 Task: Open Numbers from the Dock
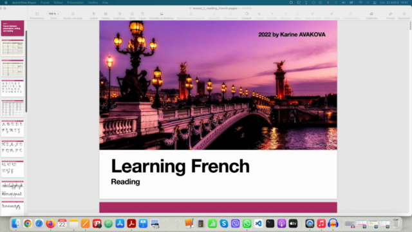[x=212, y=224]
